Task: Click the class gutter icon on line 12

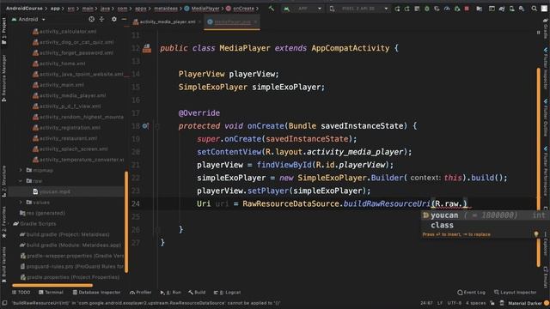Action: pos(147,48)
